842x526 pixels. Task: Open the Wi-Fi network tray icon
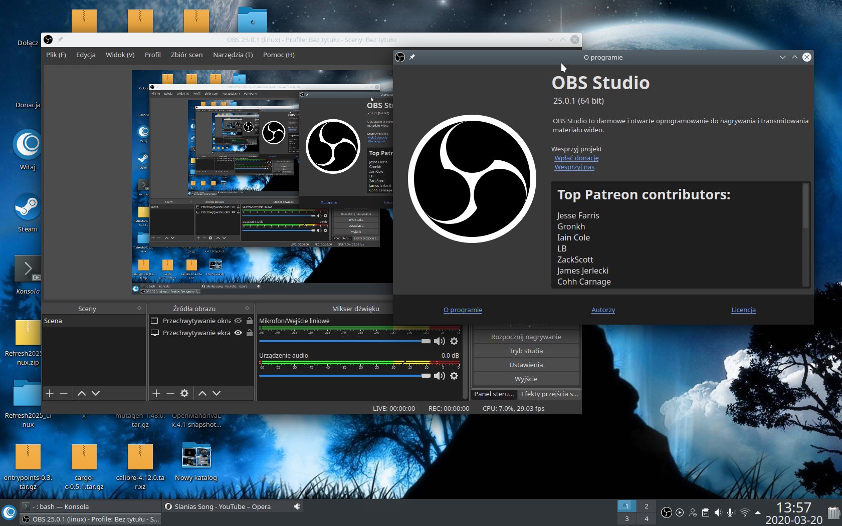[x=745, y=512]
